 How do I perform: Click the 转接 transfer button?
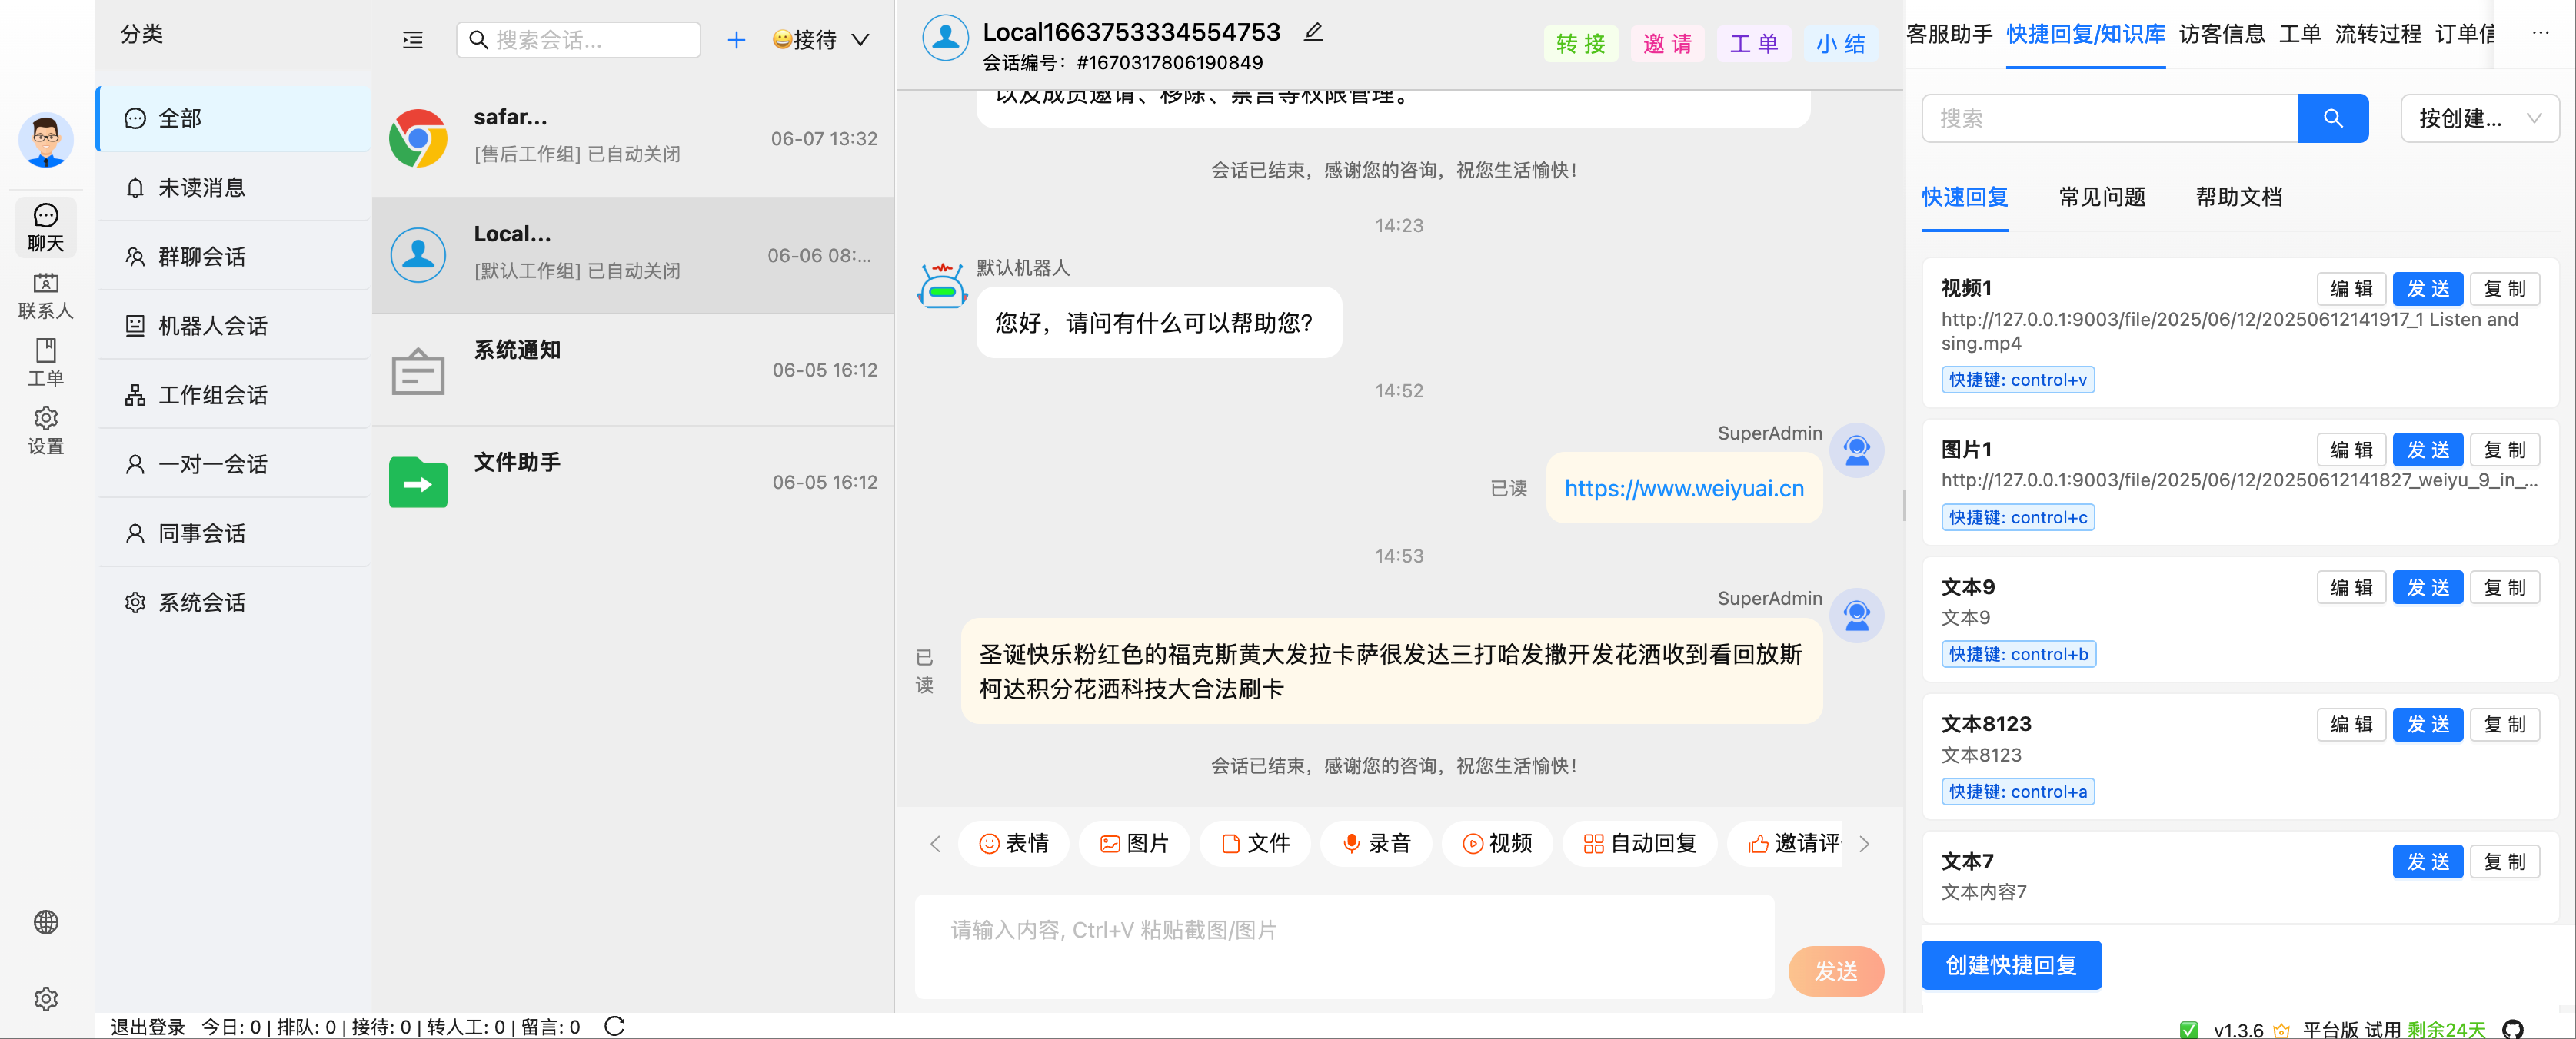(x=1580, y=44)
